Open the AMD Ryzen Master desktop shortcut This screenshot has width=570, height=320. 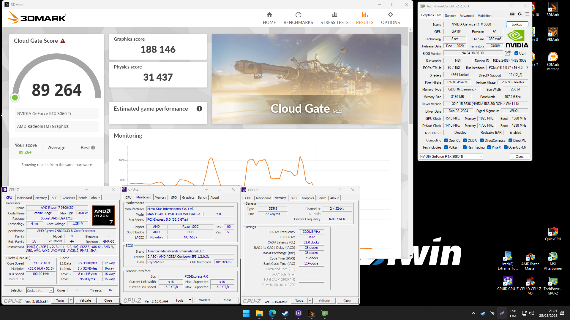(530, 261)
